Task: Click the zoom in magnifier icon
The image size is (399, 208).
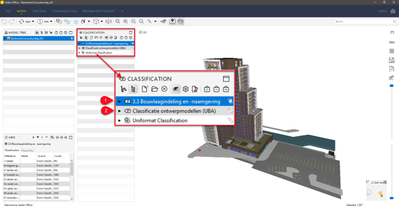Action: 125,21
